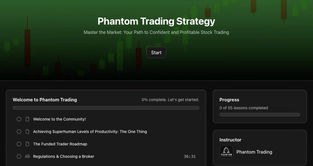
Task: Check the completion circle beside "The Funded Trader Roadmap"
Action: [19, 144]
